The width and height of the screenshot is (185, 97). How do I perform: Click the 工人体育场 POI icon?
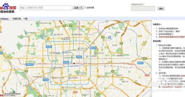point(87,56)
